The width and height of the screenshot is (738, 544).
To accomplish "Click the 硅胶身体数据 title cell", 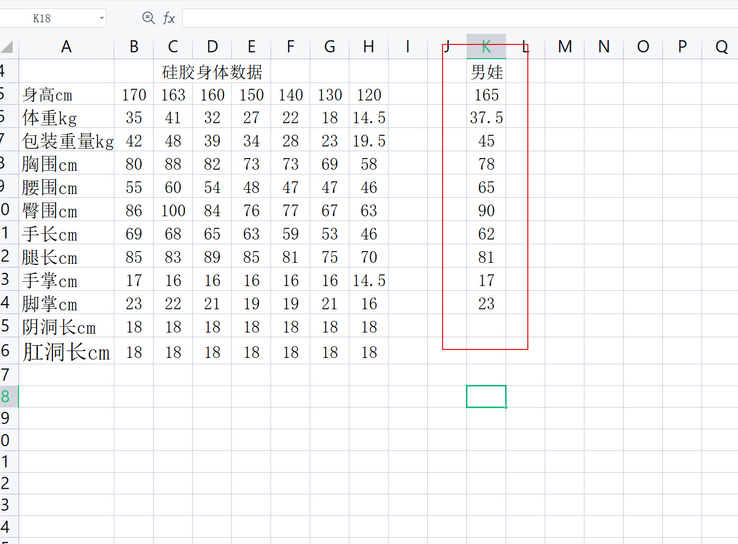I will click(x=212, y=72).
